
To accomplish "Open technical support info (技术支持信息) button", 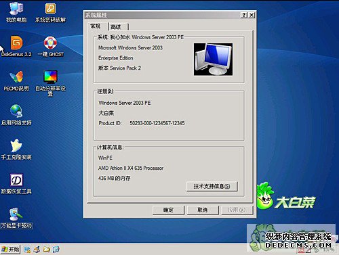I will point(212,186).
